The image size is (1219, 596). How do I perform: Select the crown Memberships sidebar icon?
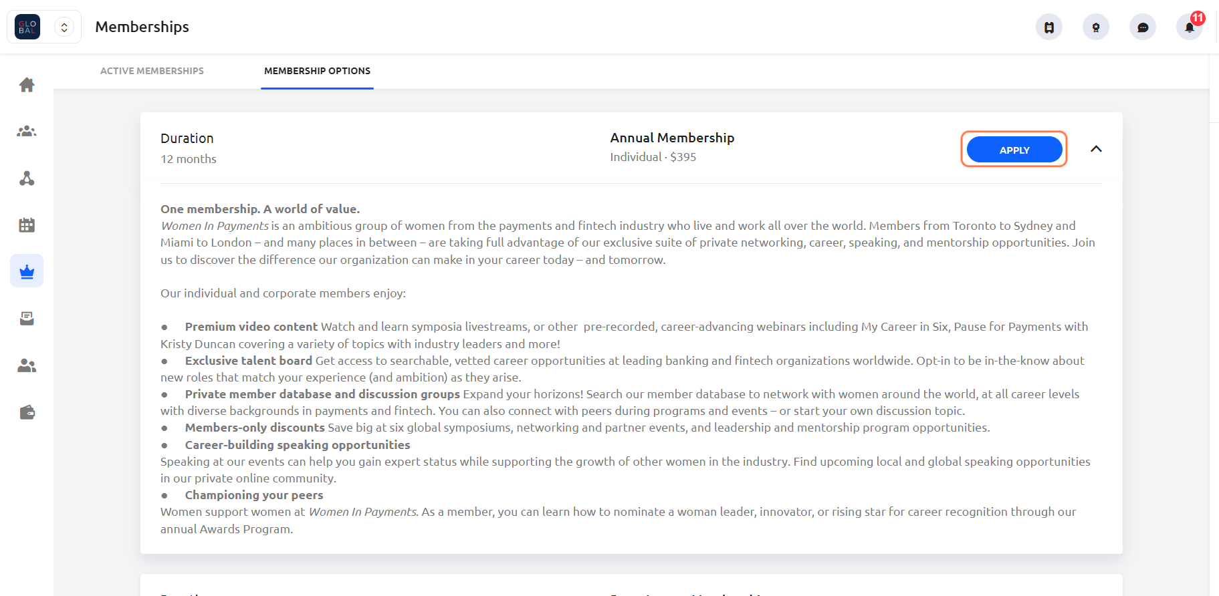coord(27,271)
